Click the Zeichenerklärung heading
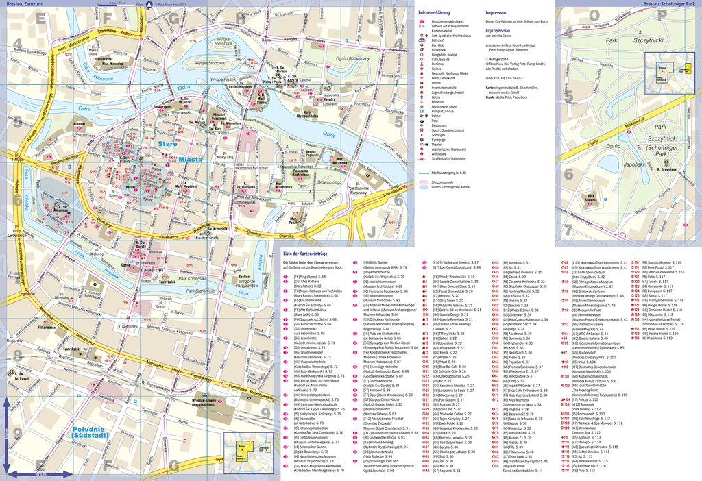 coord(435,13)
